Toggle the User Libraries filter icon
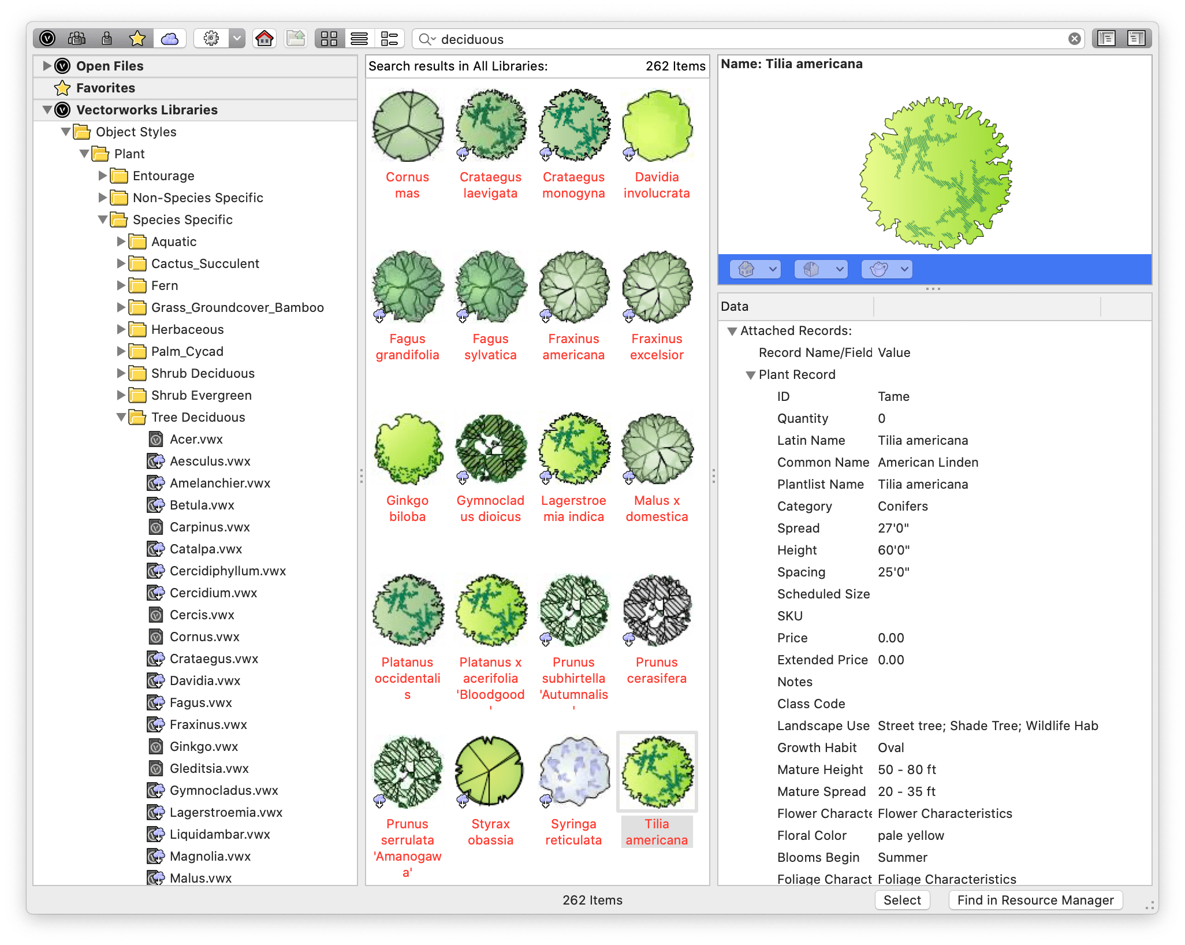Image resolution: width=1185 pixels, height=945 pixels. pos(107,39)
